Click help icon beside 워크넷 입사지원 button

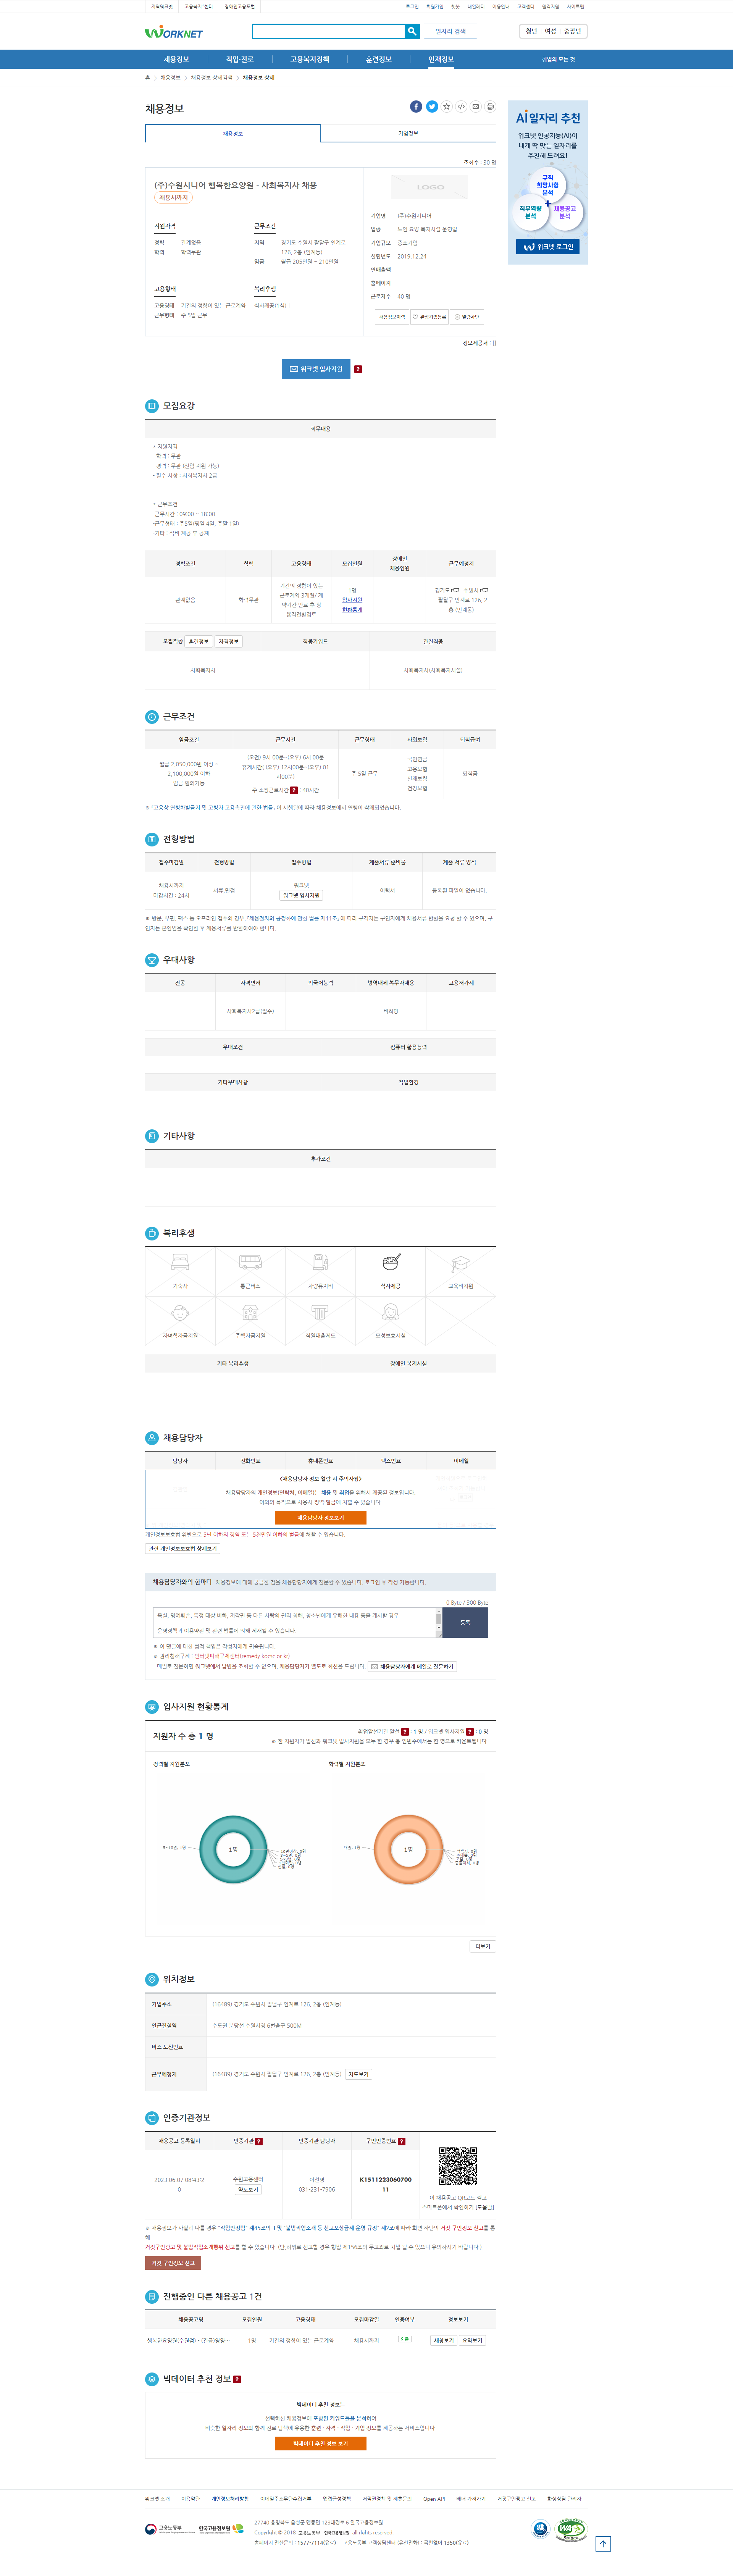(x=358, y=369)
